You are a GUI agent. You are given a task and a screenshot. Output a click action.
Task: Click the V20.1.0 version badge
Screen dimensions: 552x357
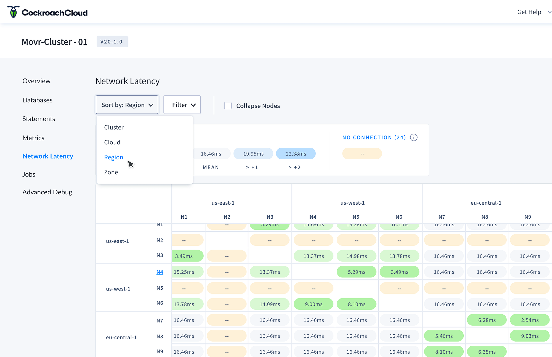point(112,41)
